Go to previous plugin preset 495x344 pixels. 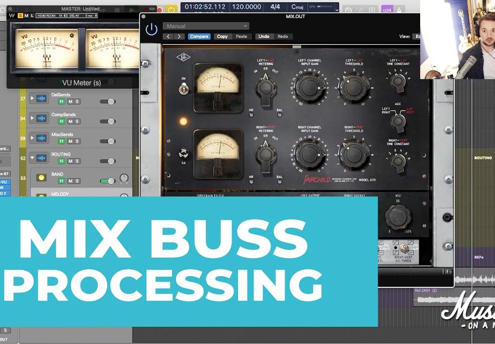pyautogui.click(x=168, y=36)
